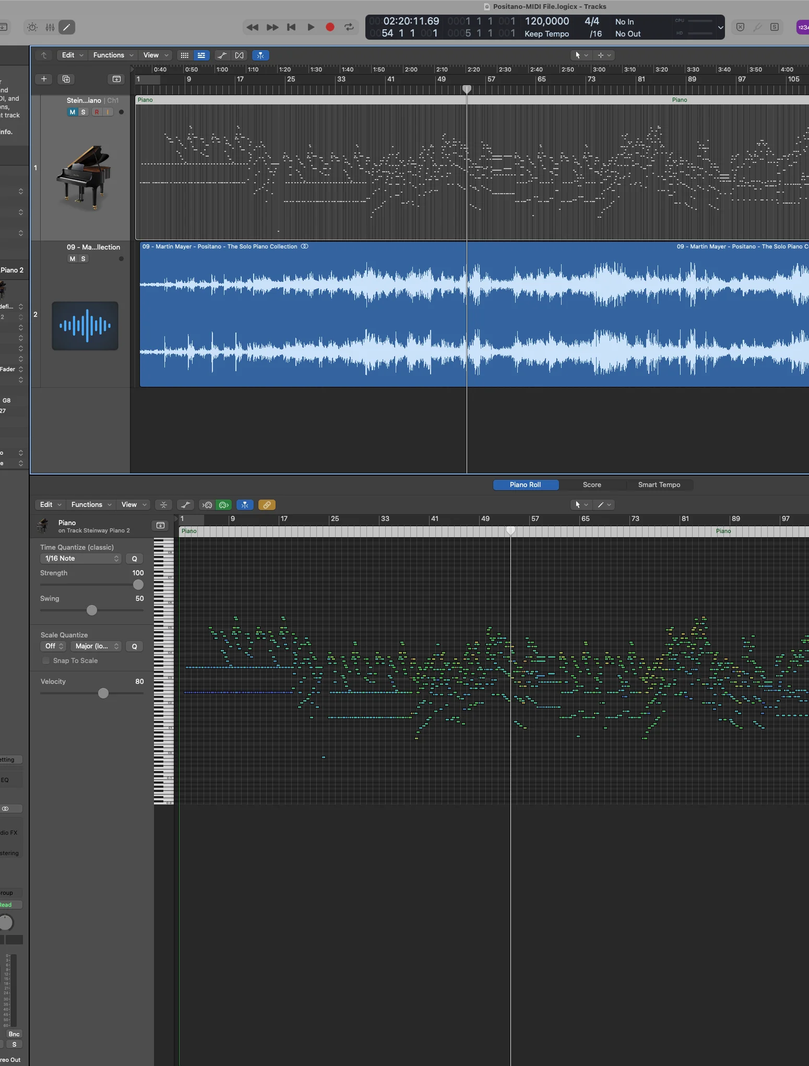
Task: Toggle Collapse Mode in Piano Roll toolbar
Action: tap(163, 505)
